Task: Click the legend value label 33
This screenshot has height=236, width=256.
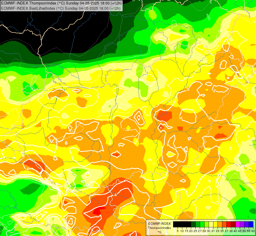Action: coord(218,231)
